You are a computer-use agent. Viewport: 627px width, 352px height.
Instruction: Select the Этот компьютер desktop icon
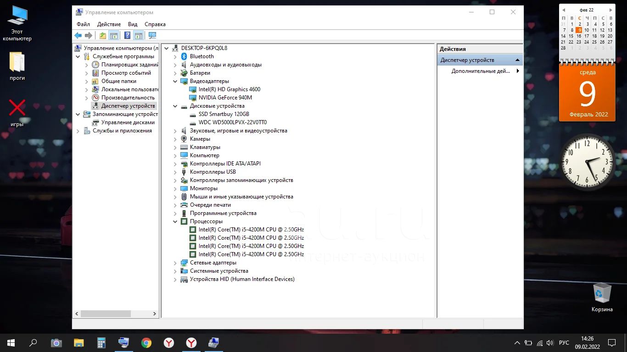pyautogui.click(x=17, y=23)
